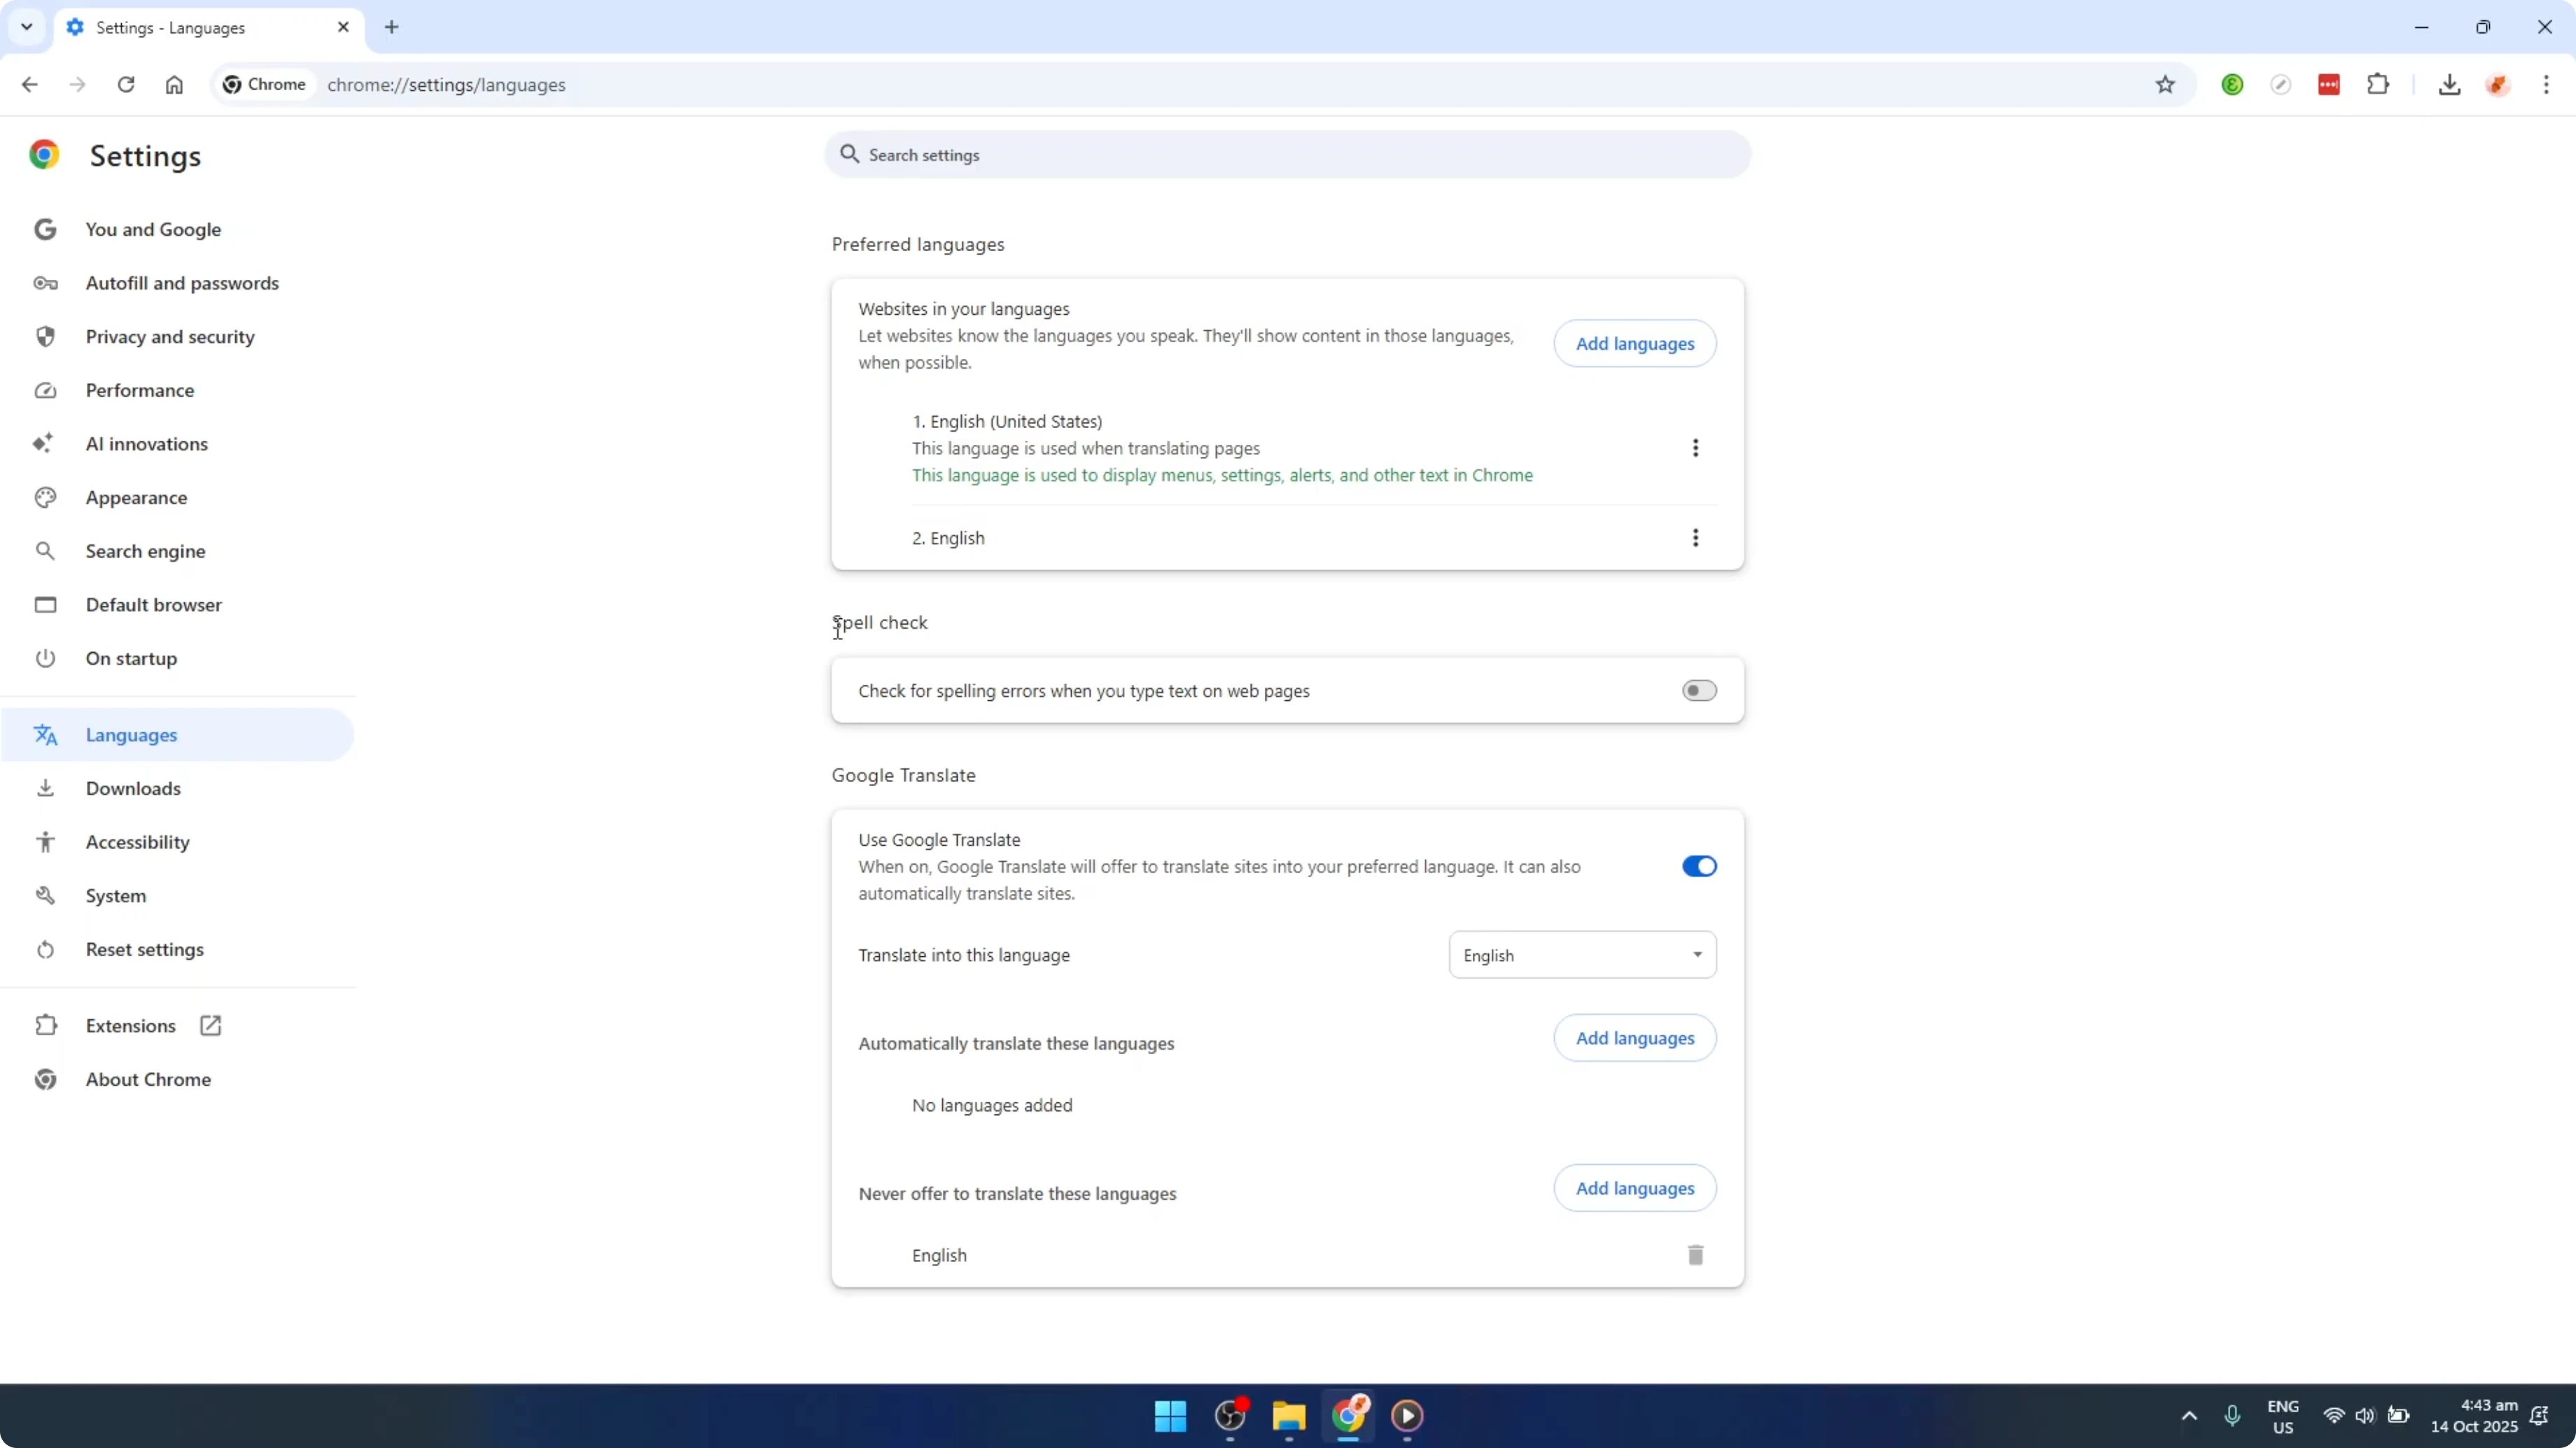Open File Explorer from taskbar

pyautogui.click(x=1289, y=1416)
